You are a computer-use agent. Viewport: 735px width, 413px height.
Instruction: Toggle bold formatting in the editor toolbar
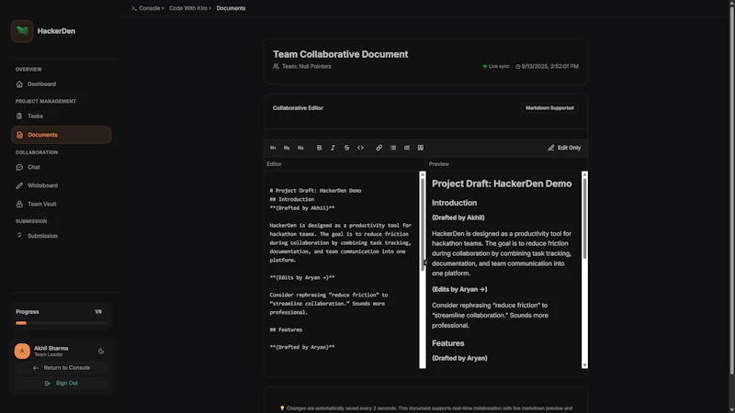click(319, 148)
